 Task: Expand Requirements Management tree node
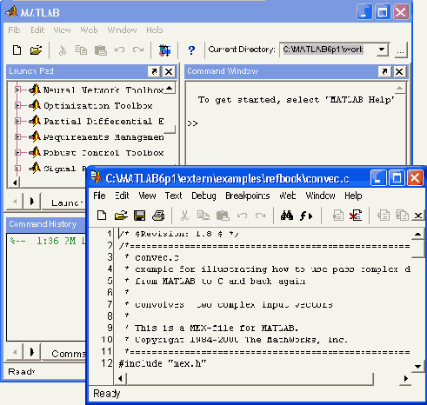click(x=17, y=137)
